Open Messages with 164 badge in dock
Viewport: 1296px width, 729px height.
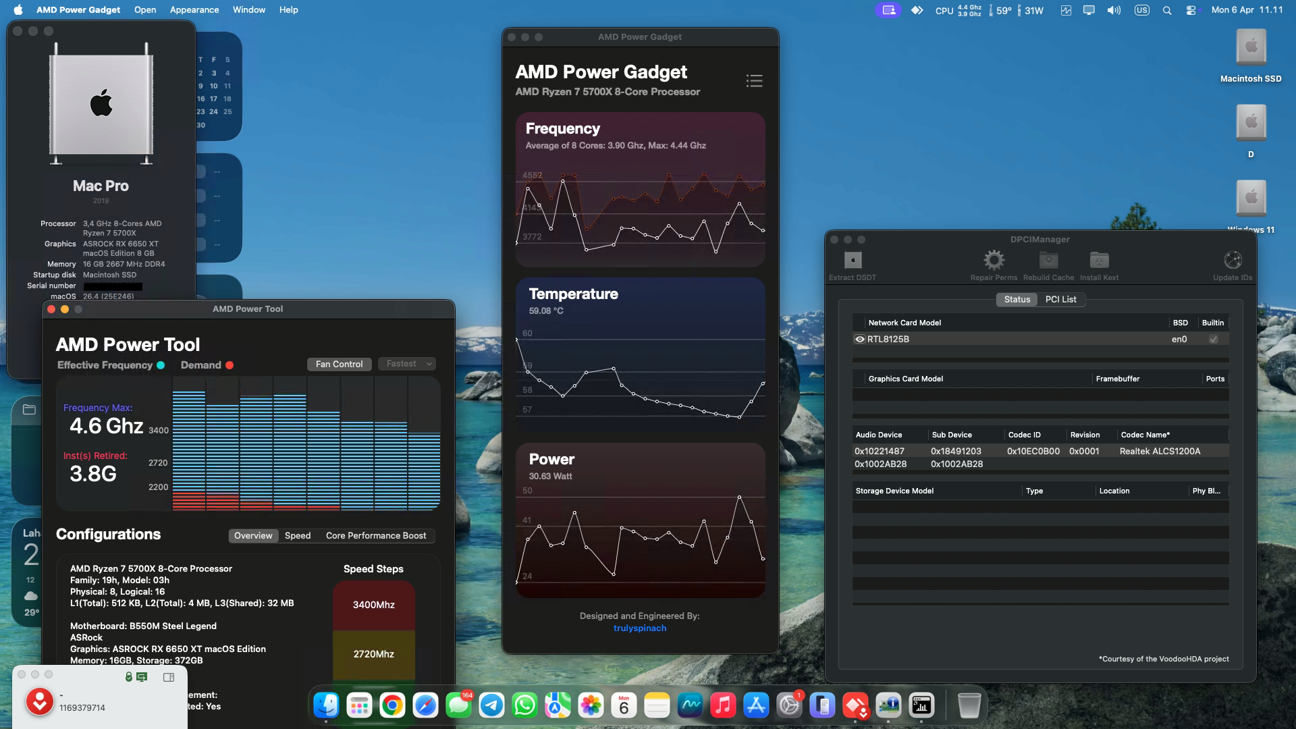click(458, 706)
